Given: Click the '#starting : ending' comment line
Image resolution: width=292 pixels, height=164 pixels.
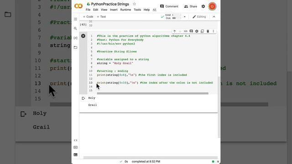Looking at the screenshot, I should click(112, 71).
